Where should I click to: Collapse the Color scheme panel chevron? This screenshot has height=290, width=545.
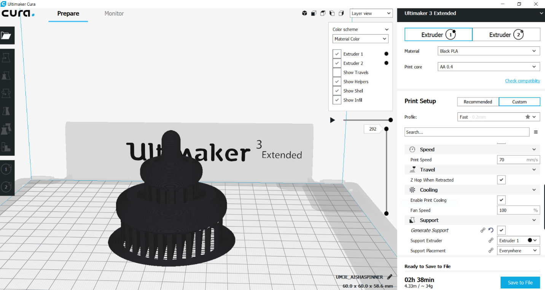coord(387,29)
